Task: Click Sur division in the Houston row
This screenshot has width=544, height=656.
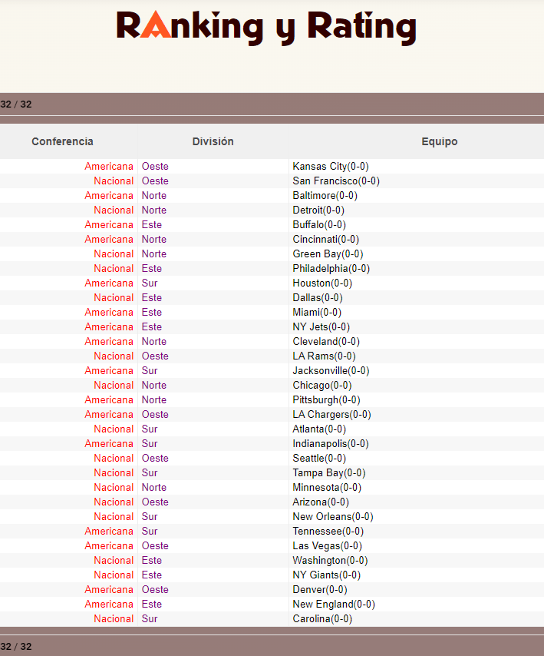Action: (150, 283)
